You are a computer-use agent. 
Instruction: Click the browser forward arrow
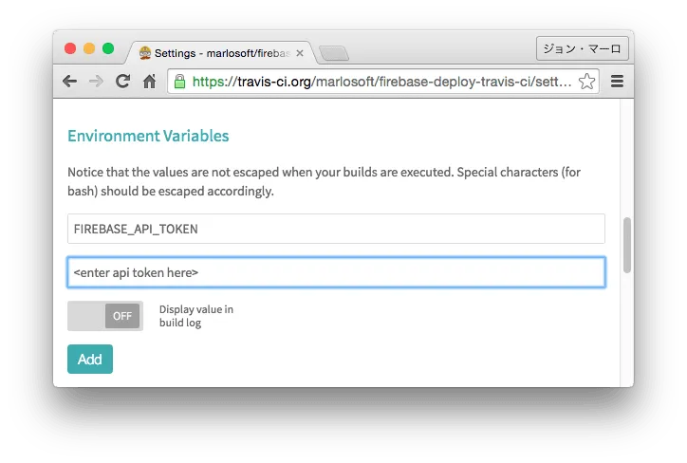click(x=96, y=82)
